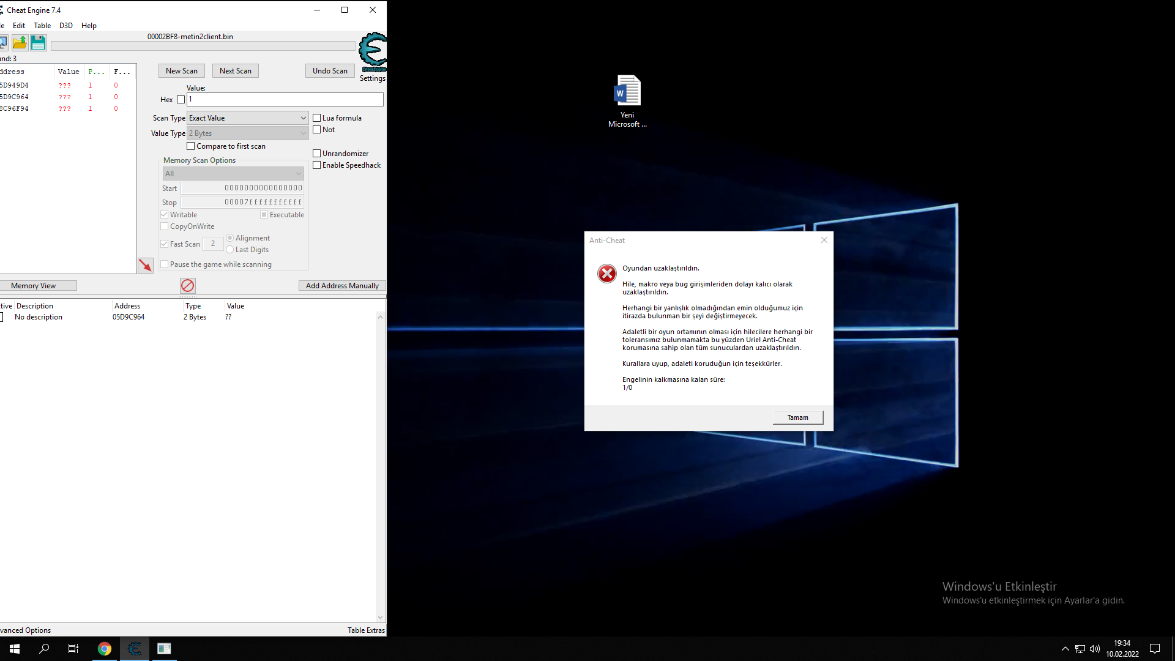Switch to Cheat Engine taskbar icon
The width and height of the screenshot is (1175, 661).
pyautogui.click(x=135, y=649)
